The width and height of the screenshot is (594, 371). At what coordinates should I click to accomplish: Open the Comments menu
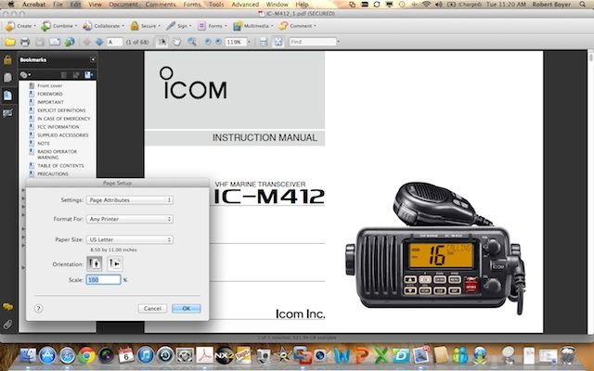coord(161,5)
